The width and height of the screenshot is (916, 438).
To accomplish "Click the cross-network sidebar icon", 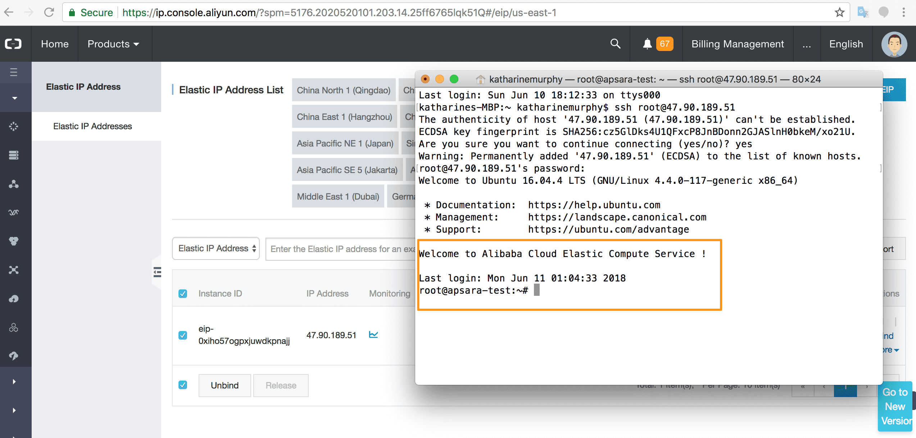I will point(14,270).
